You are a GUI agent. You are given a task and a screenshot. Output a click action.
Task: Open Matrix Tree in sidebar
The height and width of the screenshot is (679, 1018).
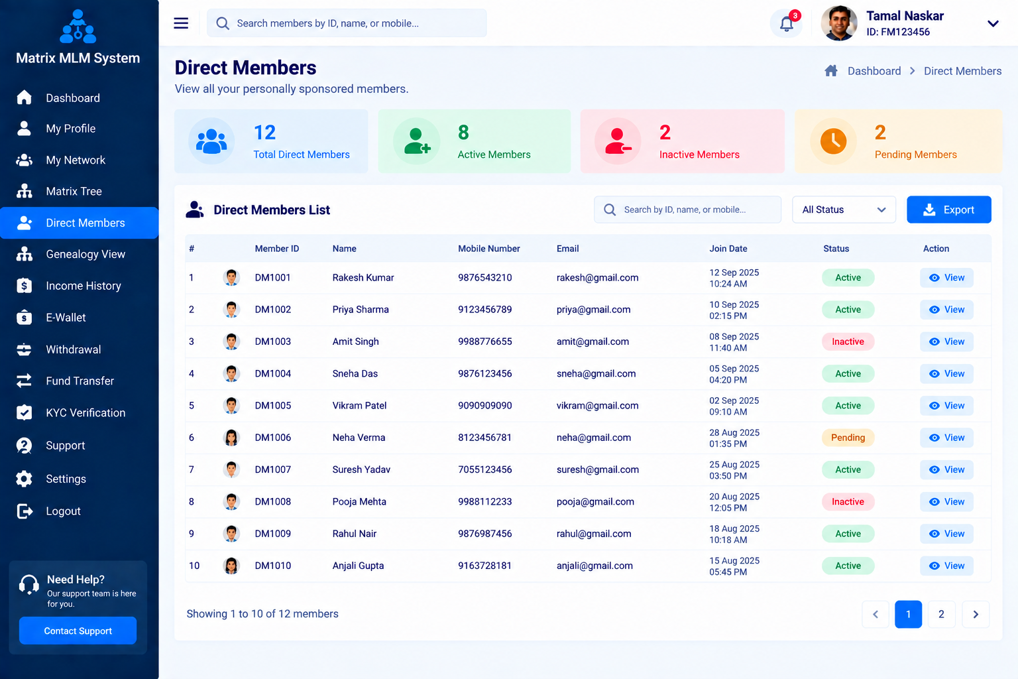80,191
